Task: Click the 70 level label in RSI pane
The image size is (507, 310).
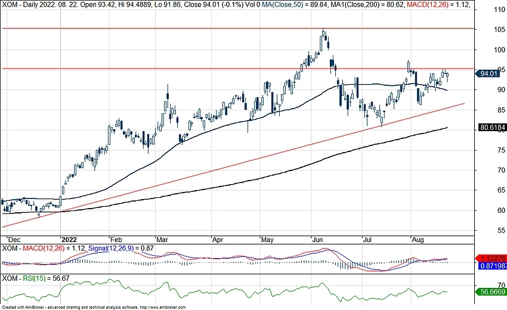Action: [501, 285]
